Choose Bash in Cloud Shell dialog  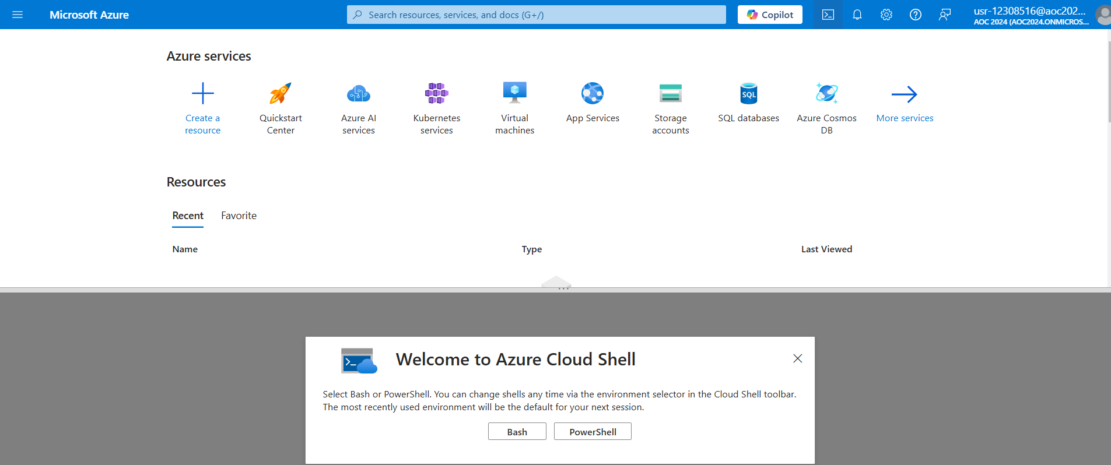point(517,432)
